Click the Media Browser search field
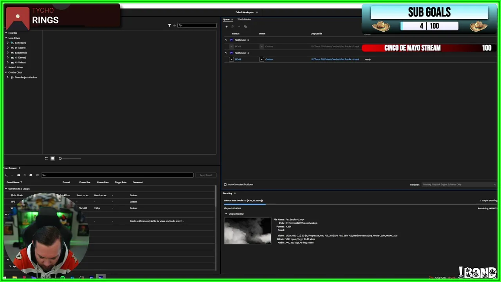 click(x=197, y=25)
